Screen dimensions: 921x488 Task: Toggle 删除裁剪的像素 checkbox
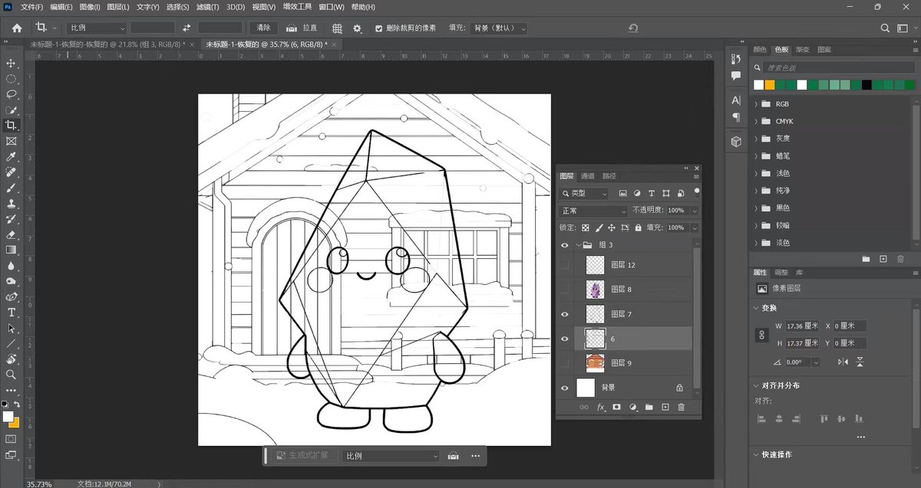[x=378, y=28]
